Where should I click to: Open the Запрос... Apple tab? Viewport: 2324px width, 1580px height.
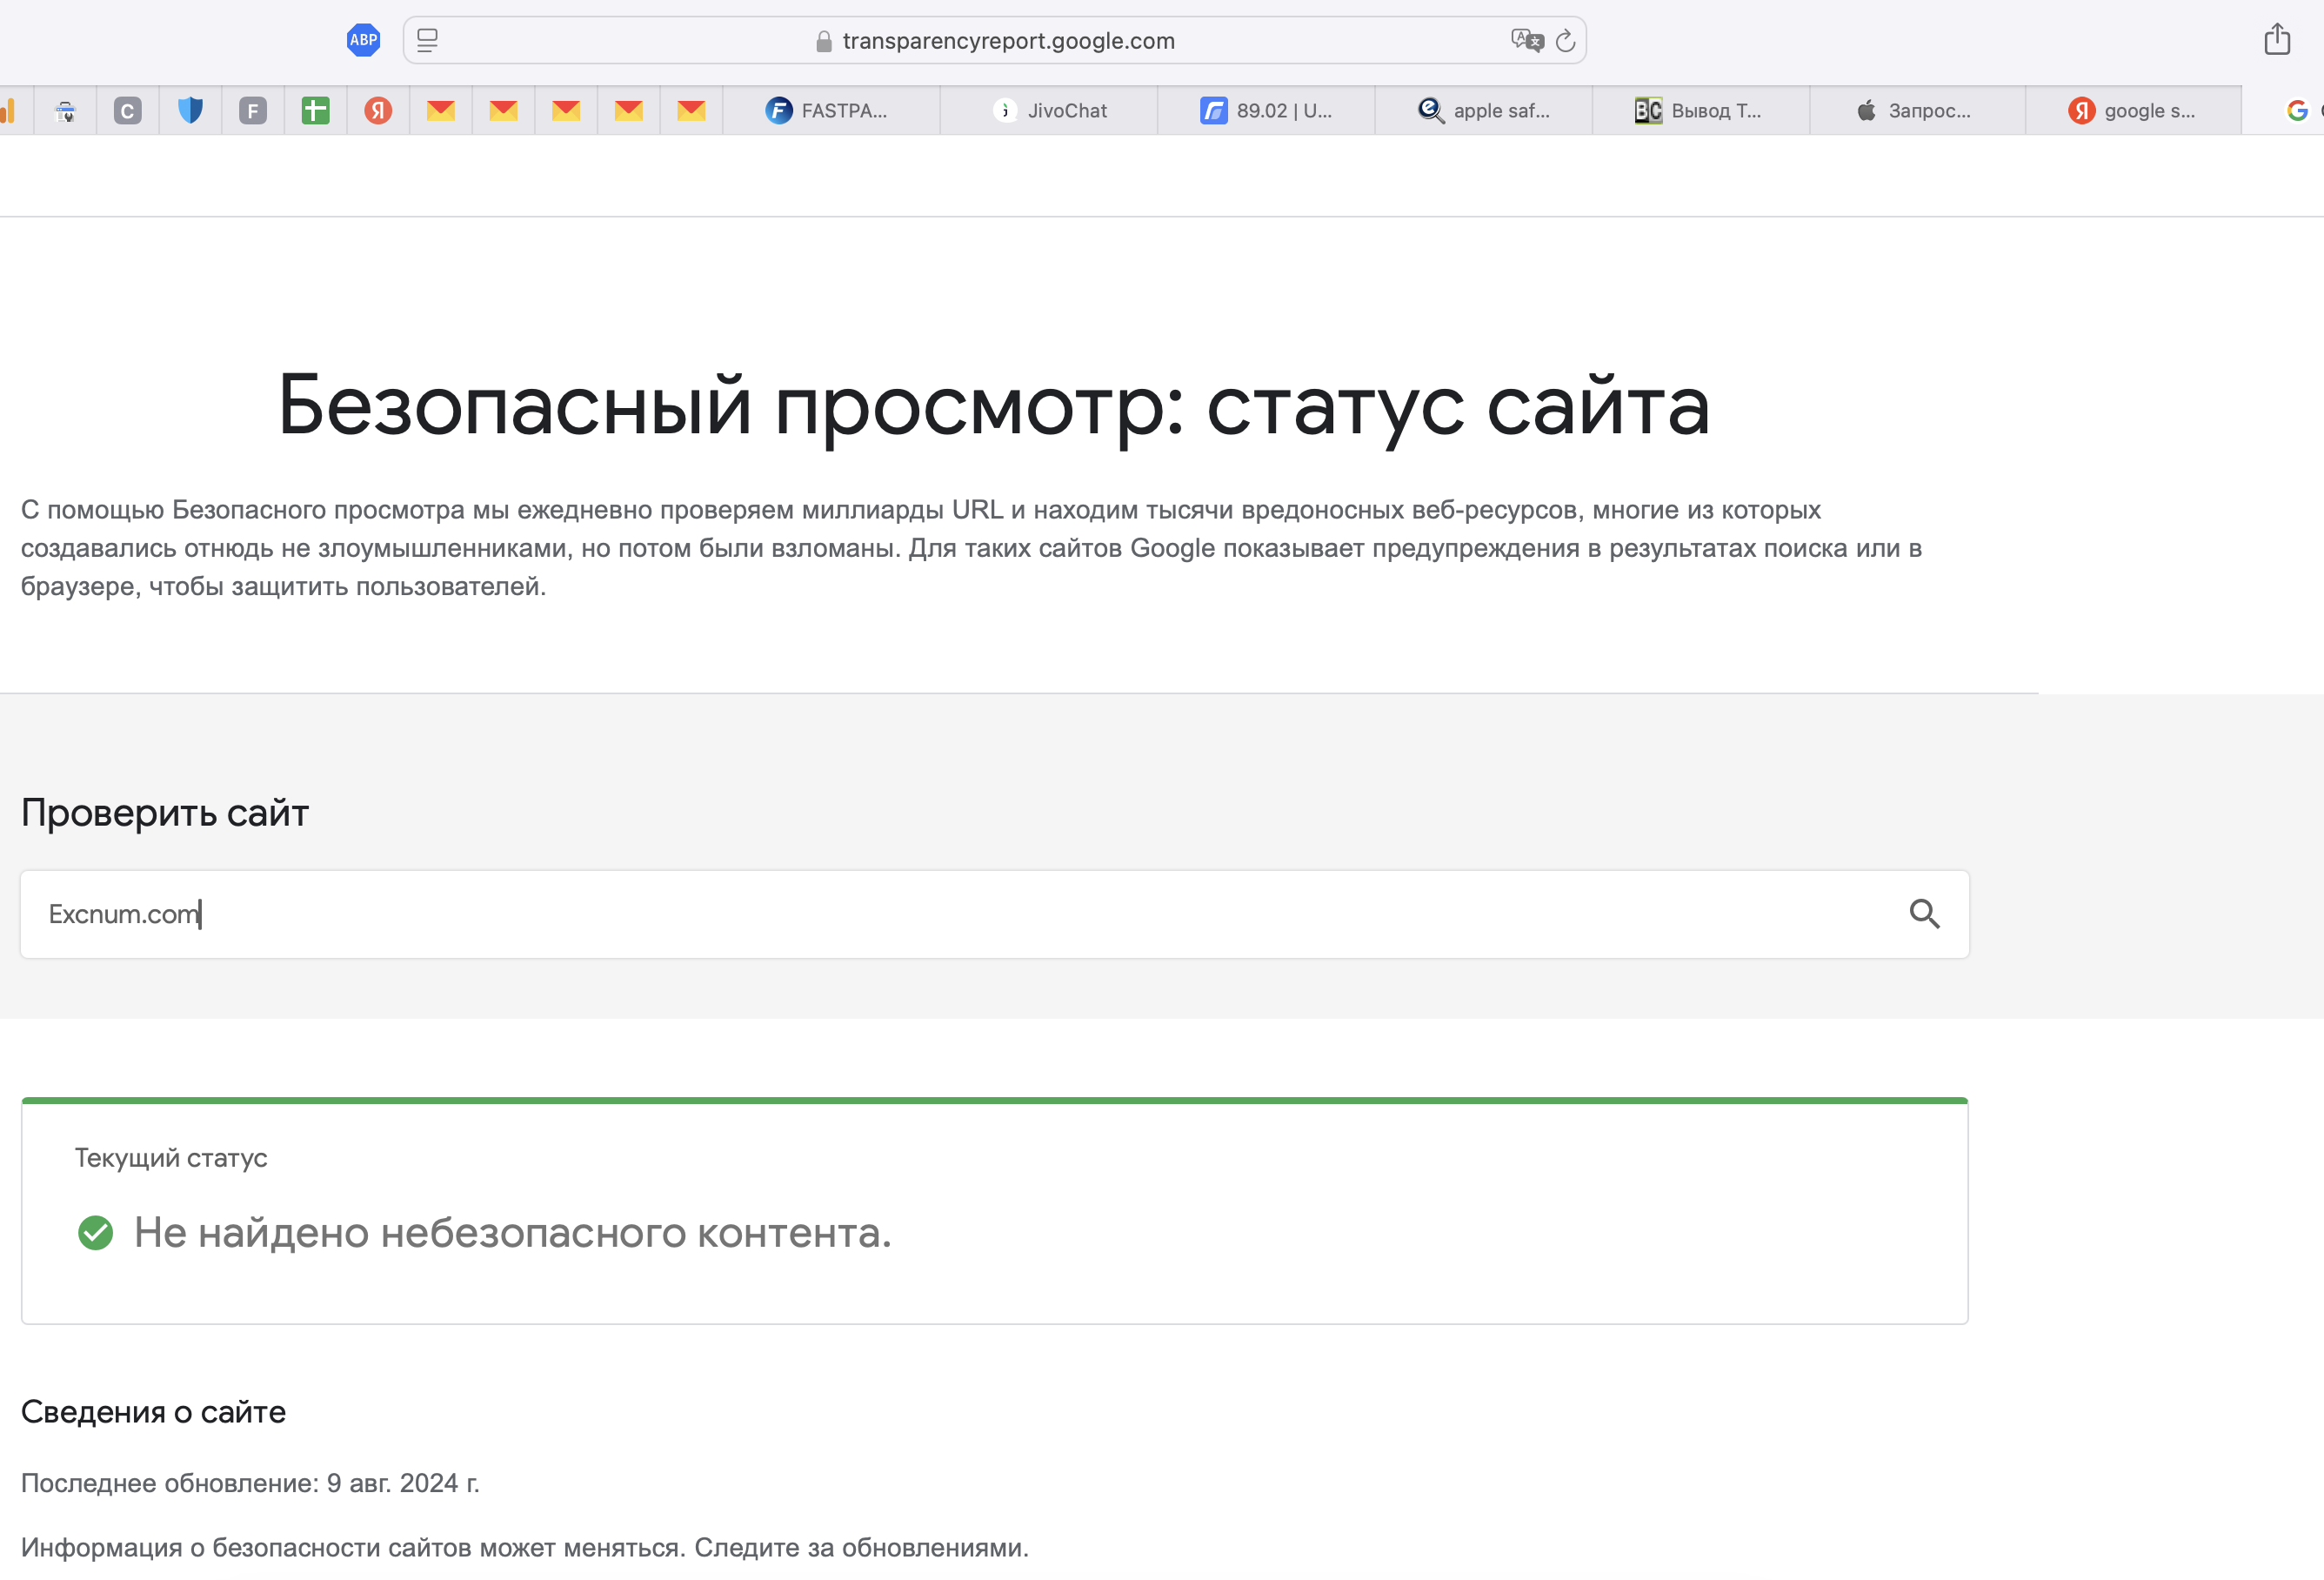coord(1916,110)
